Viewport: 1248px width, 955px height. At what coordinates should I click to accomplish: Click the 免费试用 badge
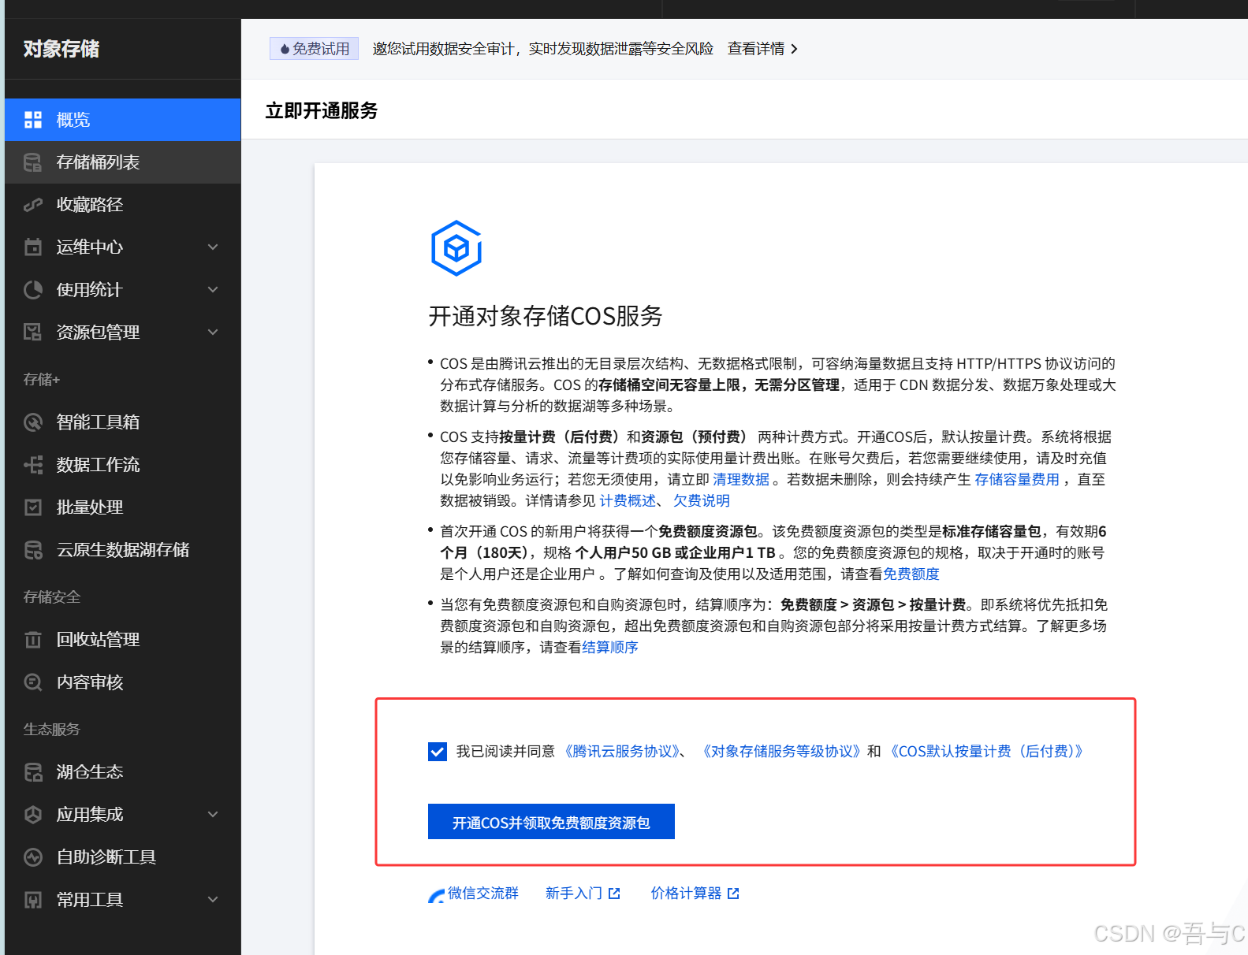pos(314,49)
